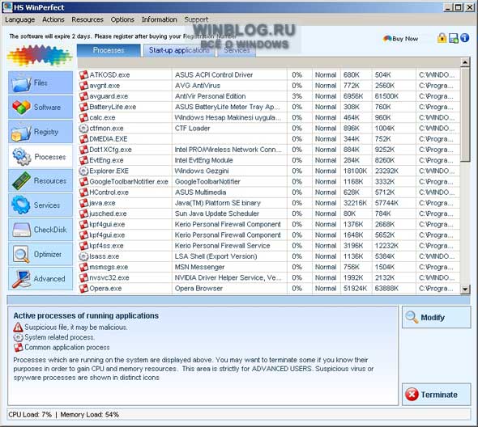
Task: Select the GoogleToolbarNotifier.exe process name
Action: [129, 182]
